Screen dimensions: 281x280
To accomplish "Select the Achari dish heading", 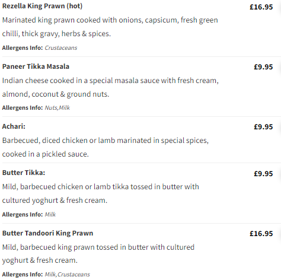I will coord(14,126).
